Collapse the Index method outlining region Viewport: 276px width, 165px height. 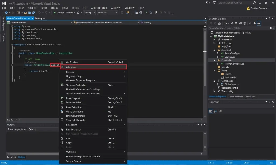tap(12, 65)
